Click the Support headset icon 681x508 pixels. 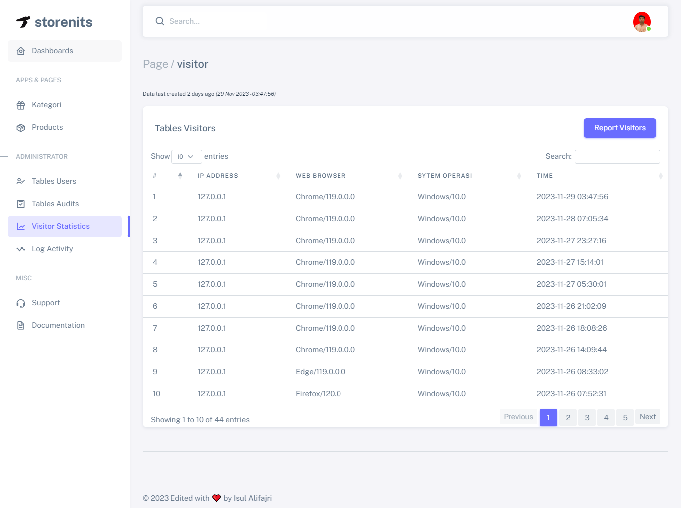(21, 303)
